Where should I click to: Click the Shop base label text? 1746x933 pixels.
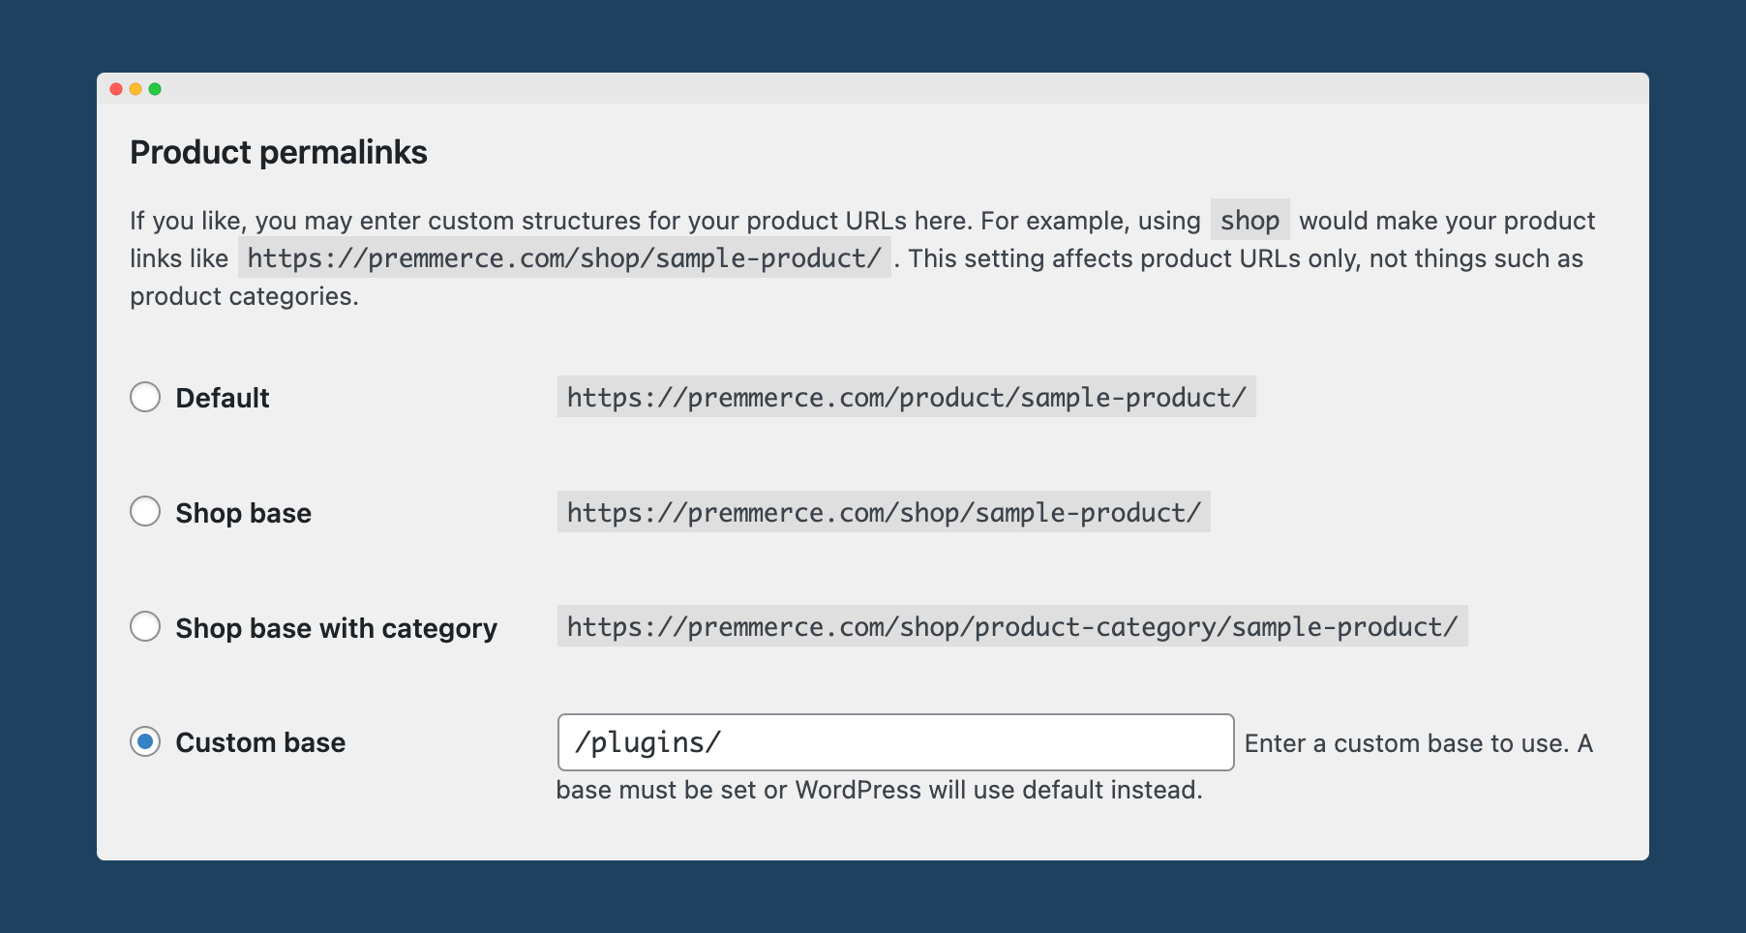point(242,512)
